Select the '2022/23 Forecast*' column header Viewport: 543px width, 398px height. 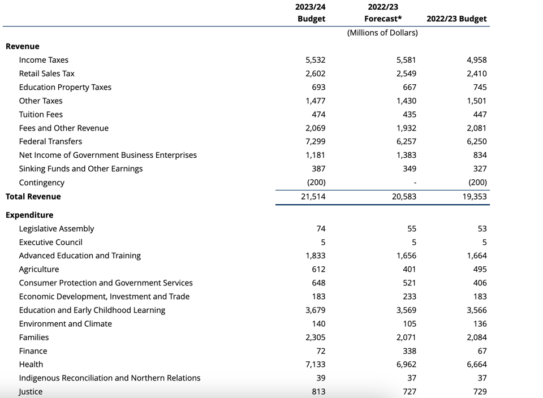(383, 13)
